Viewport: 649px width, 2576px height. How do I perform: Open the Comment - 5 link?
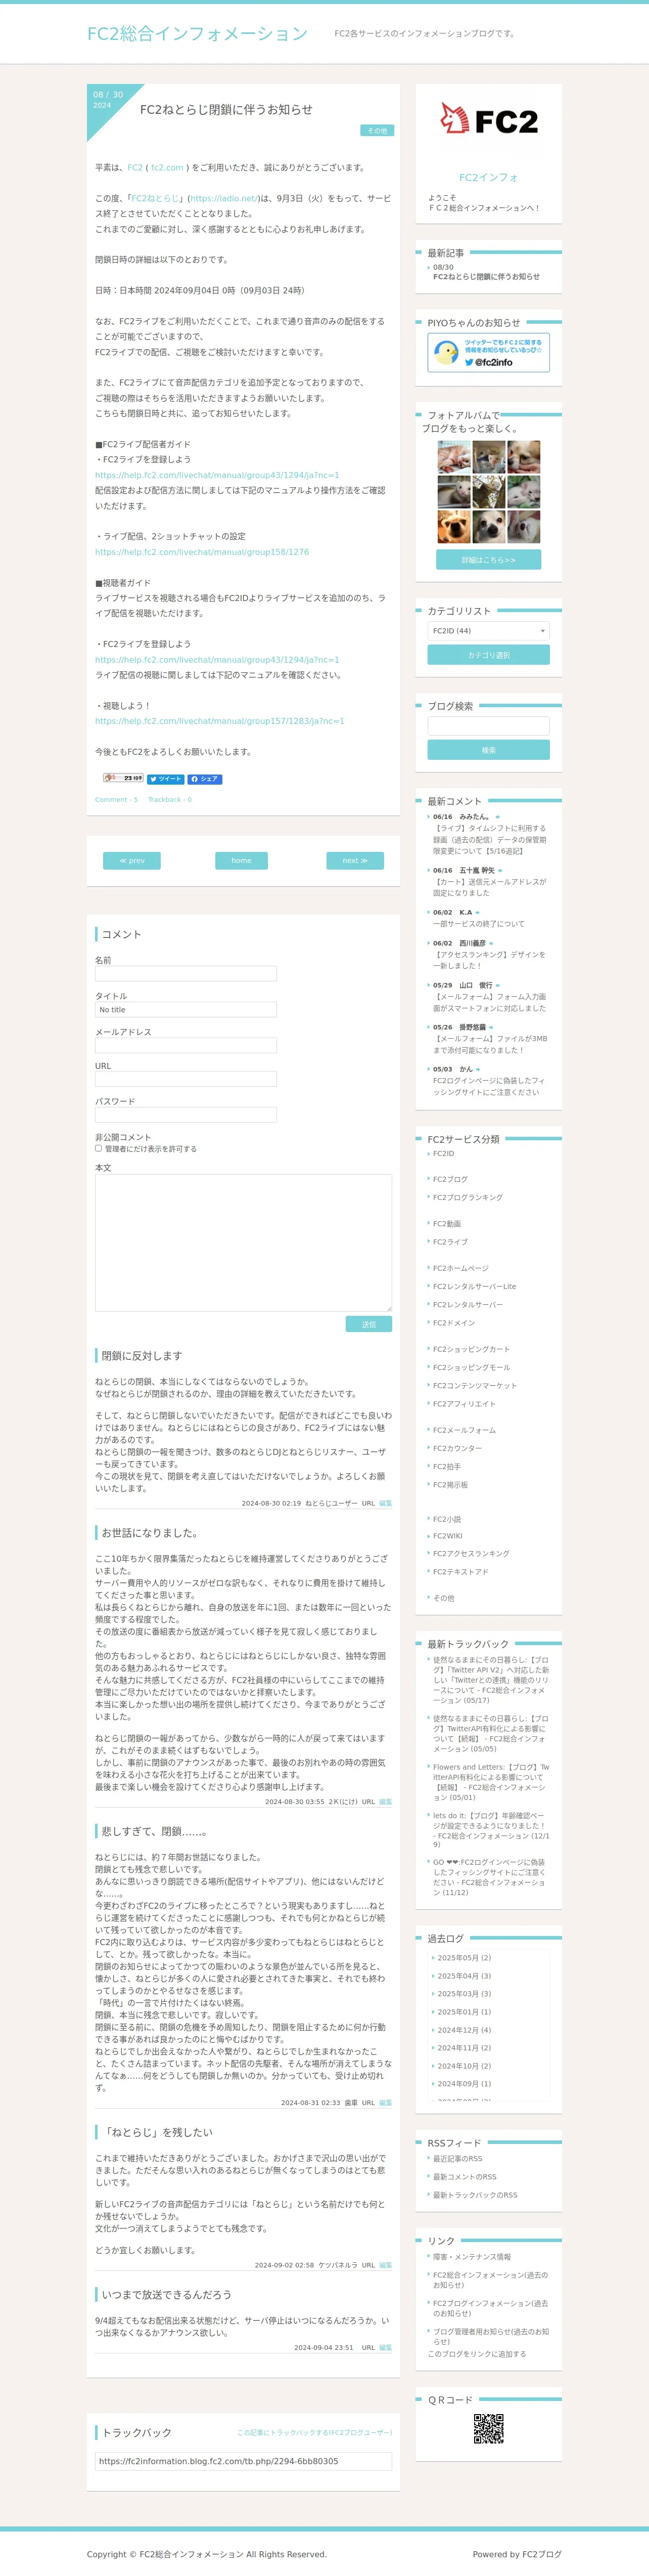tap(117, 800)
